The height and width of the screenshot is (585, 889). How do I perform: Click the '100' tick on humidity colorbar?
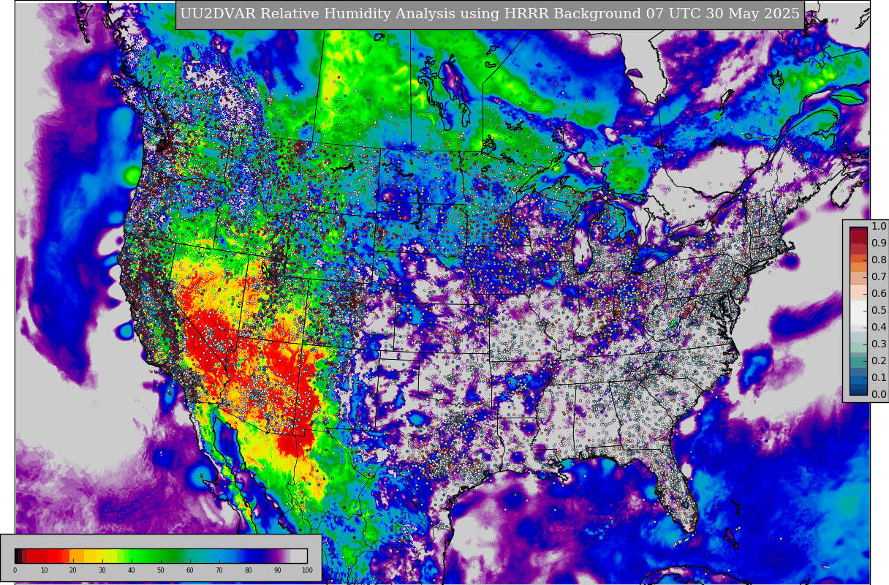[307, 570]
